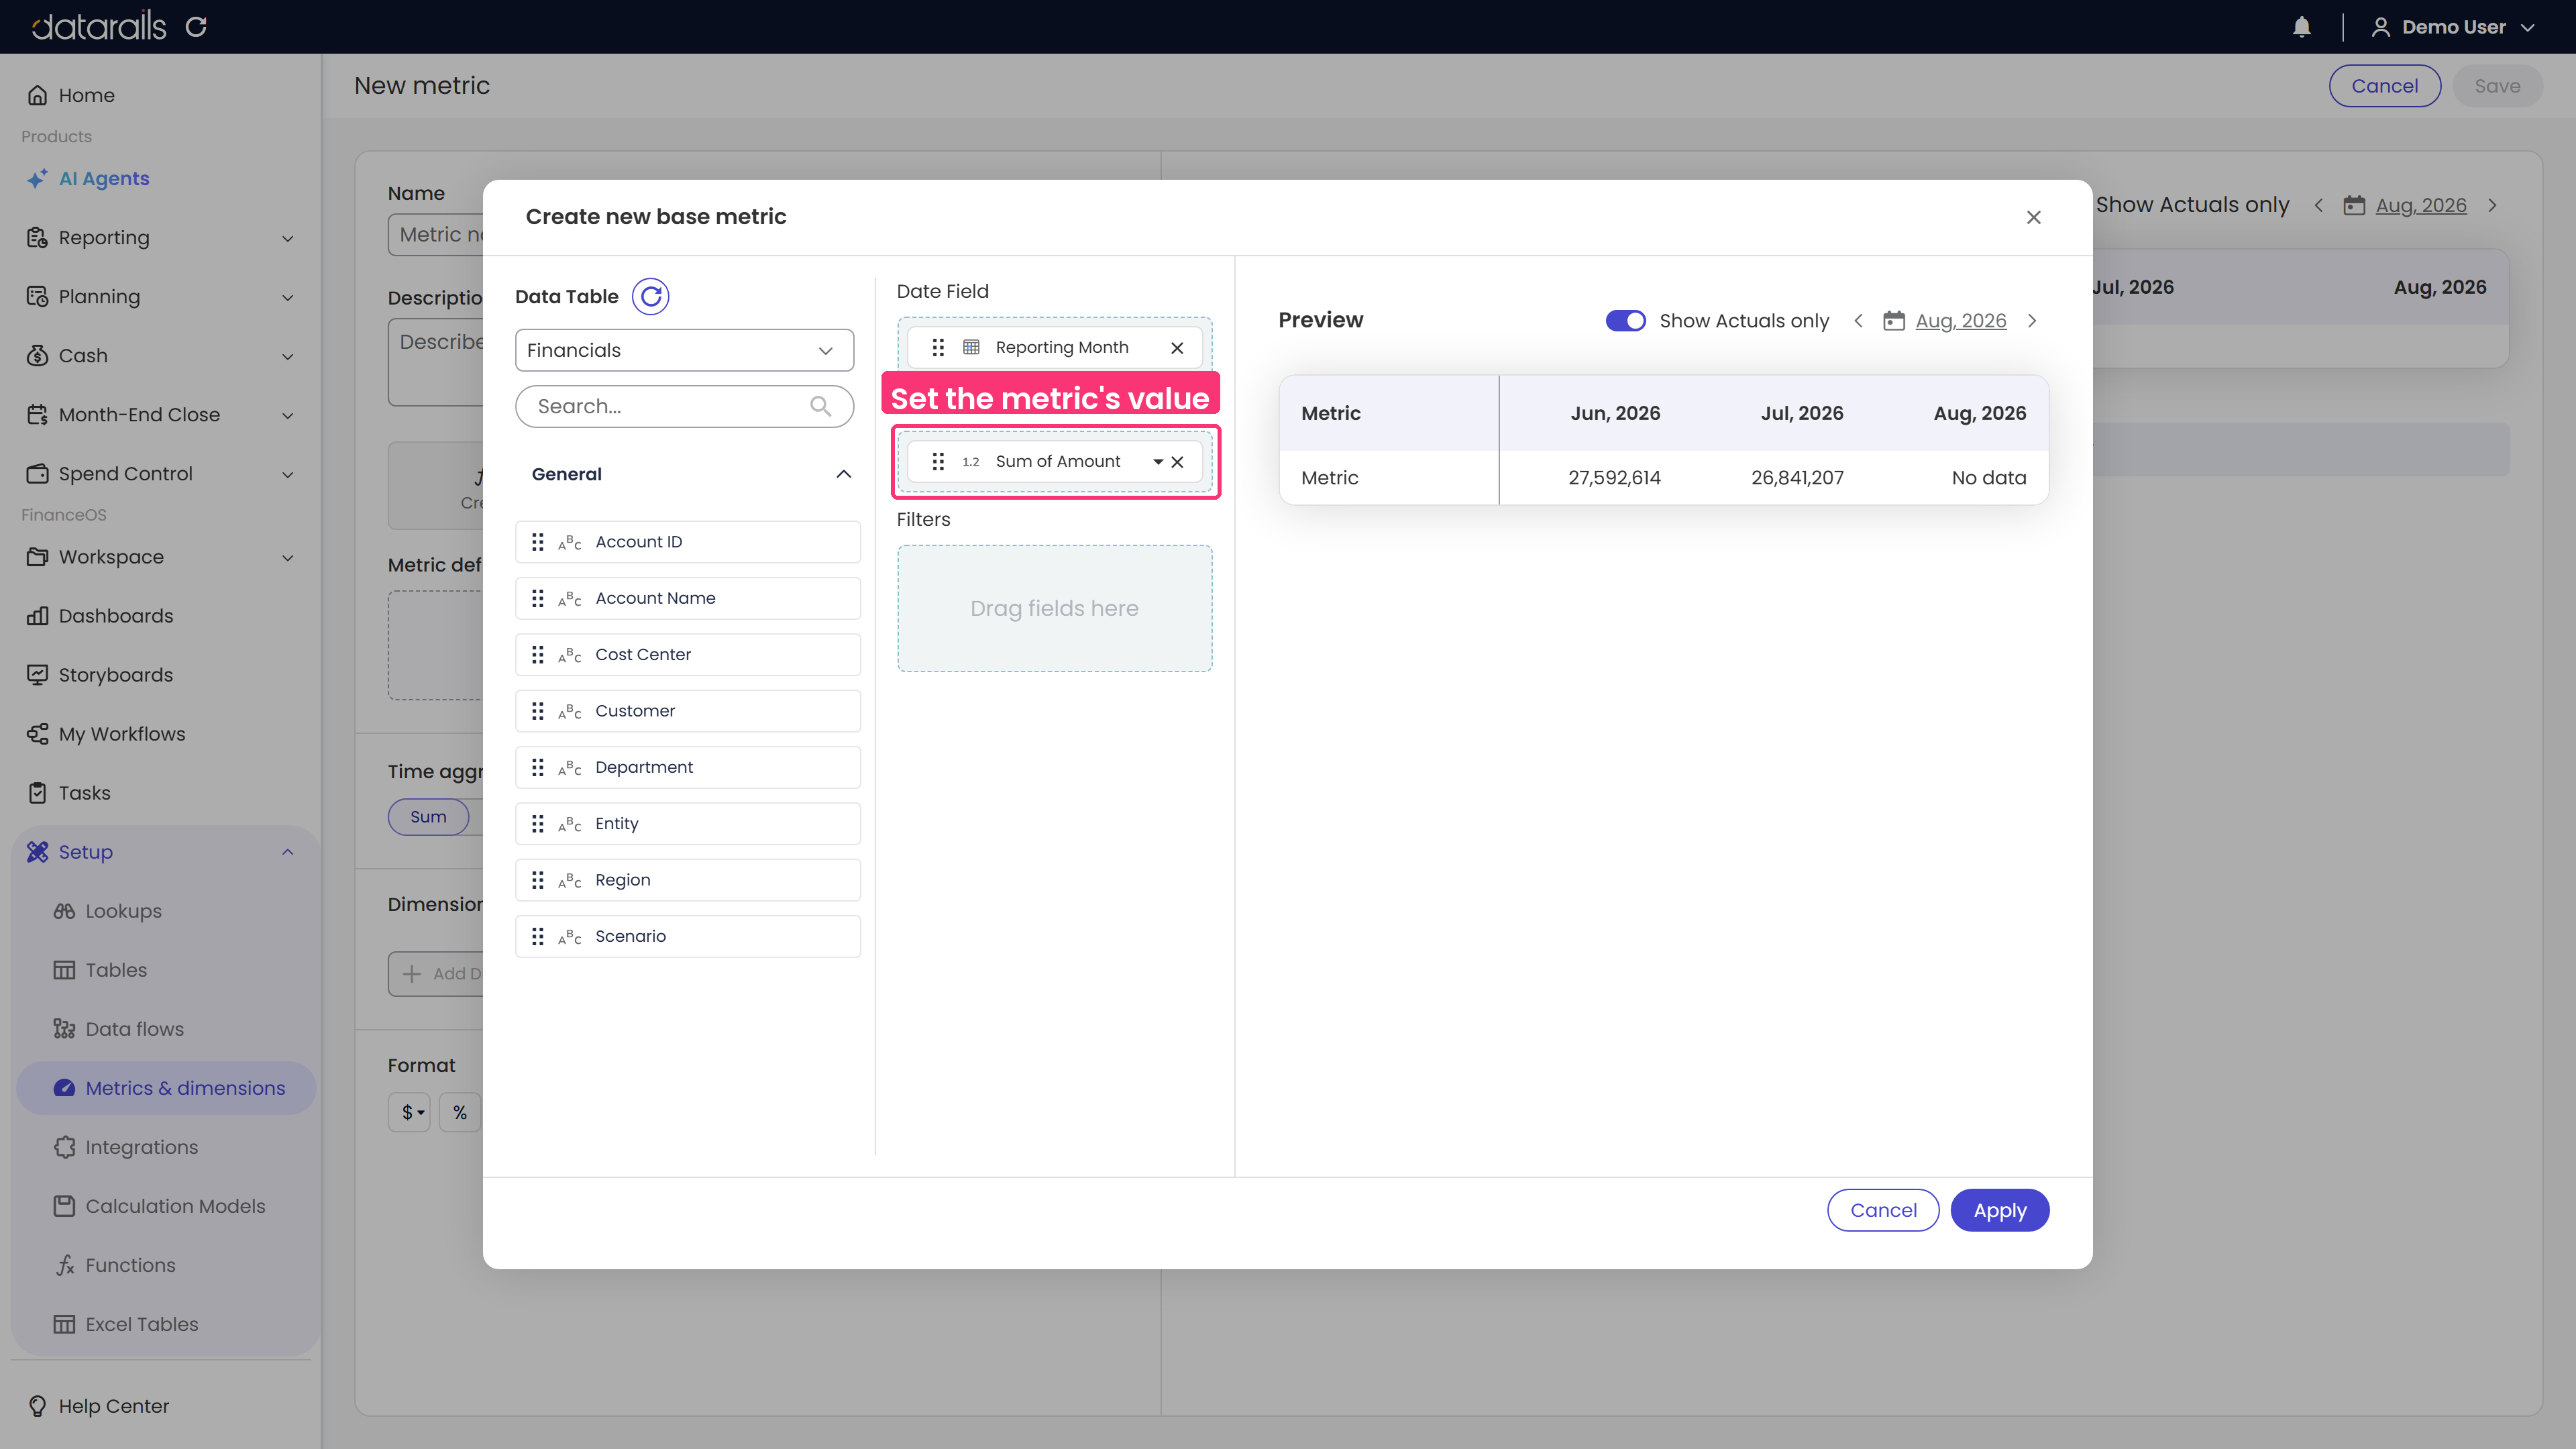This screenshot has height=1449, width=2576.
Task: Open the Aug, 2026 date link in dialog Preview
Action: click(1961, 321)
